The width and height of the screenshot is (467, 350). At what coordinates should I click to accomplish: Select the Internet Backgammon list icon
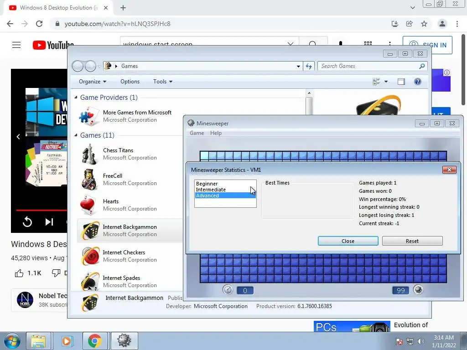click(90, 231)
